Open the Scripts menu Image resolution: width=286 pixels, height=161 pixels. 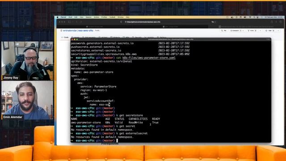(x=97, y=17)
